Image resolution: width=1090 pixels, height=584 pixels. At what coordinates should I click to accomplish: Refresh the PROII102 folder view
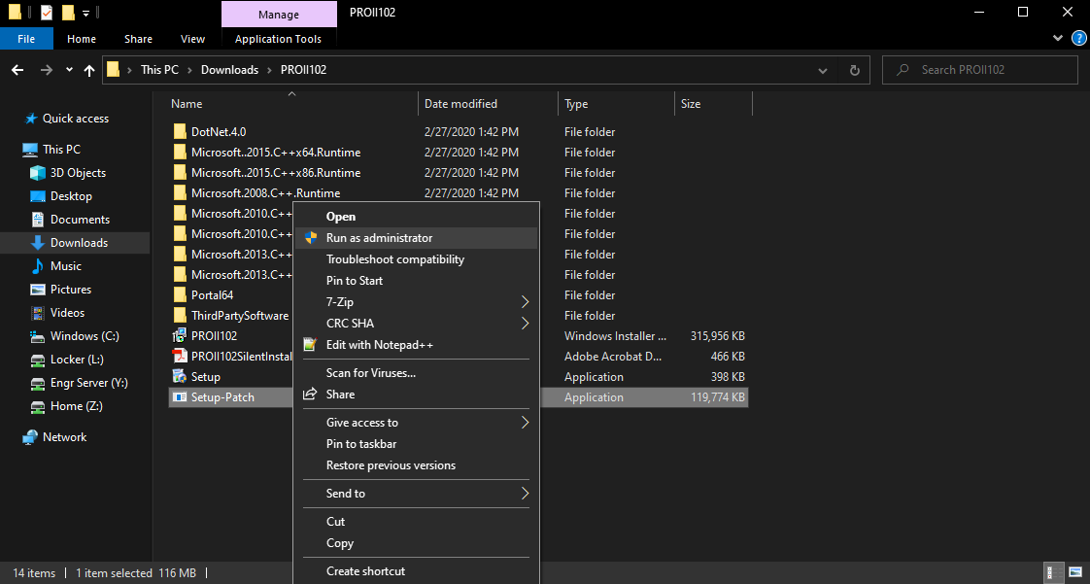854,70
